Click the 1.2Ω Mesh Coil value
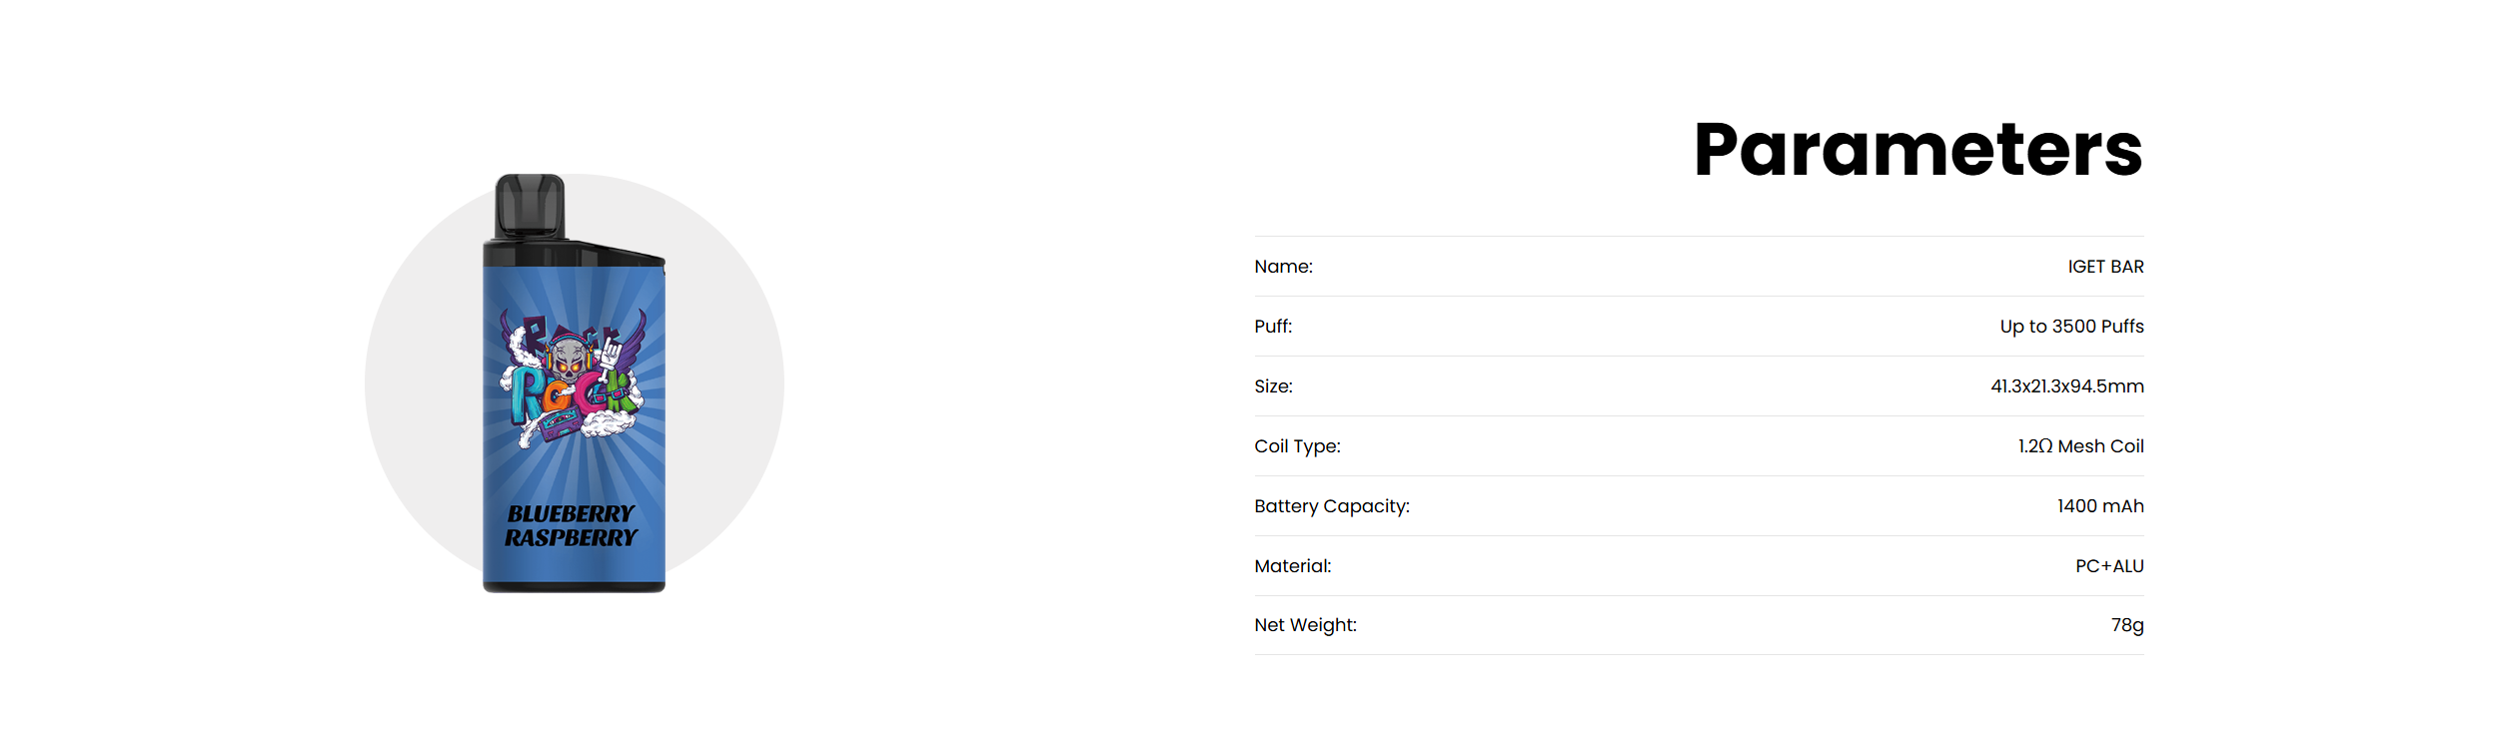2519x750 pixels. click(x=2080, y=446)
